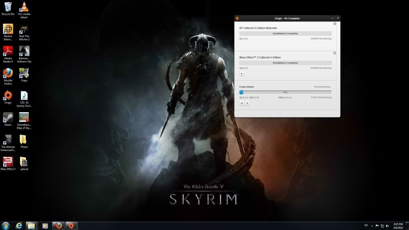Open the Windows Start menu

[x=6, y=226]
